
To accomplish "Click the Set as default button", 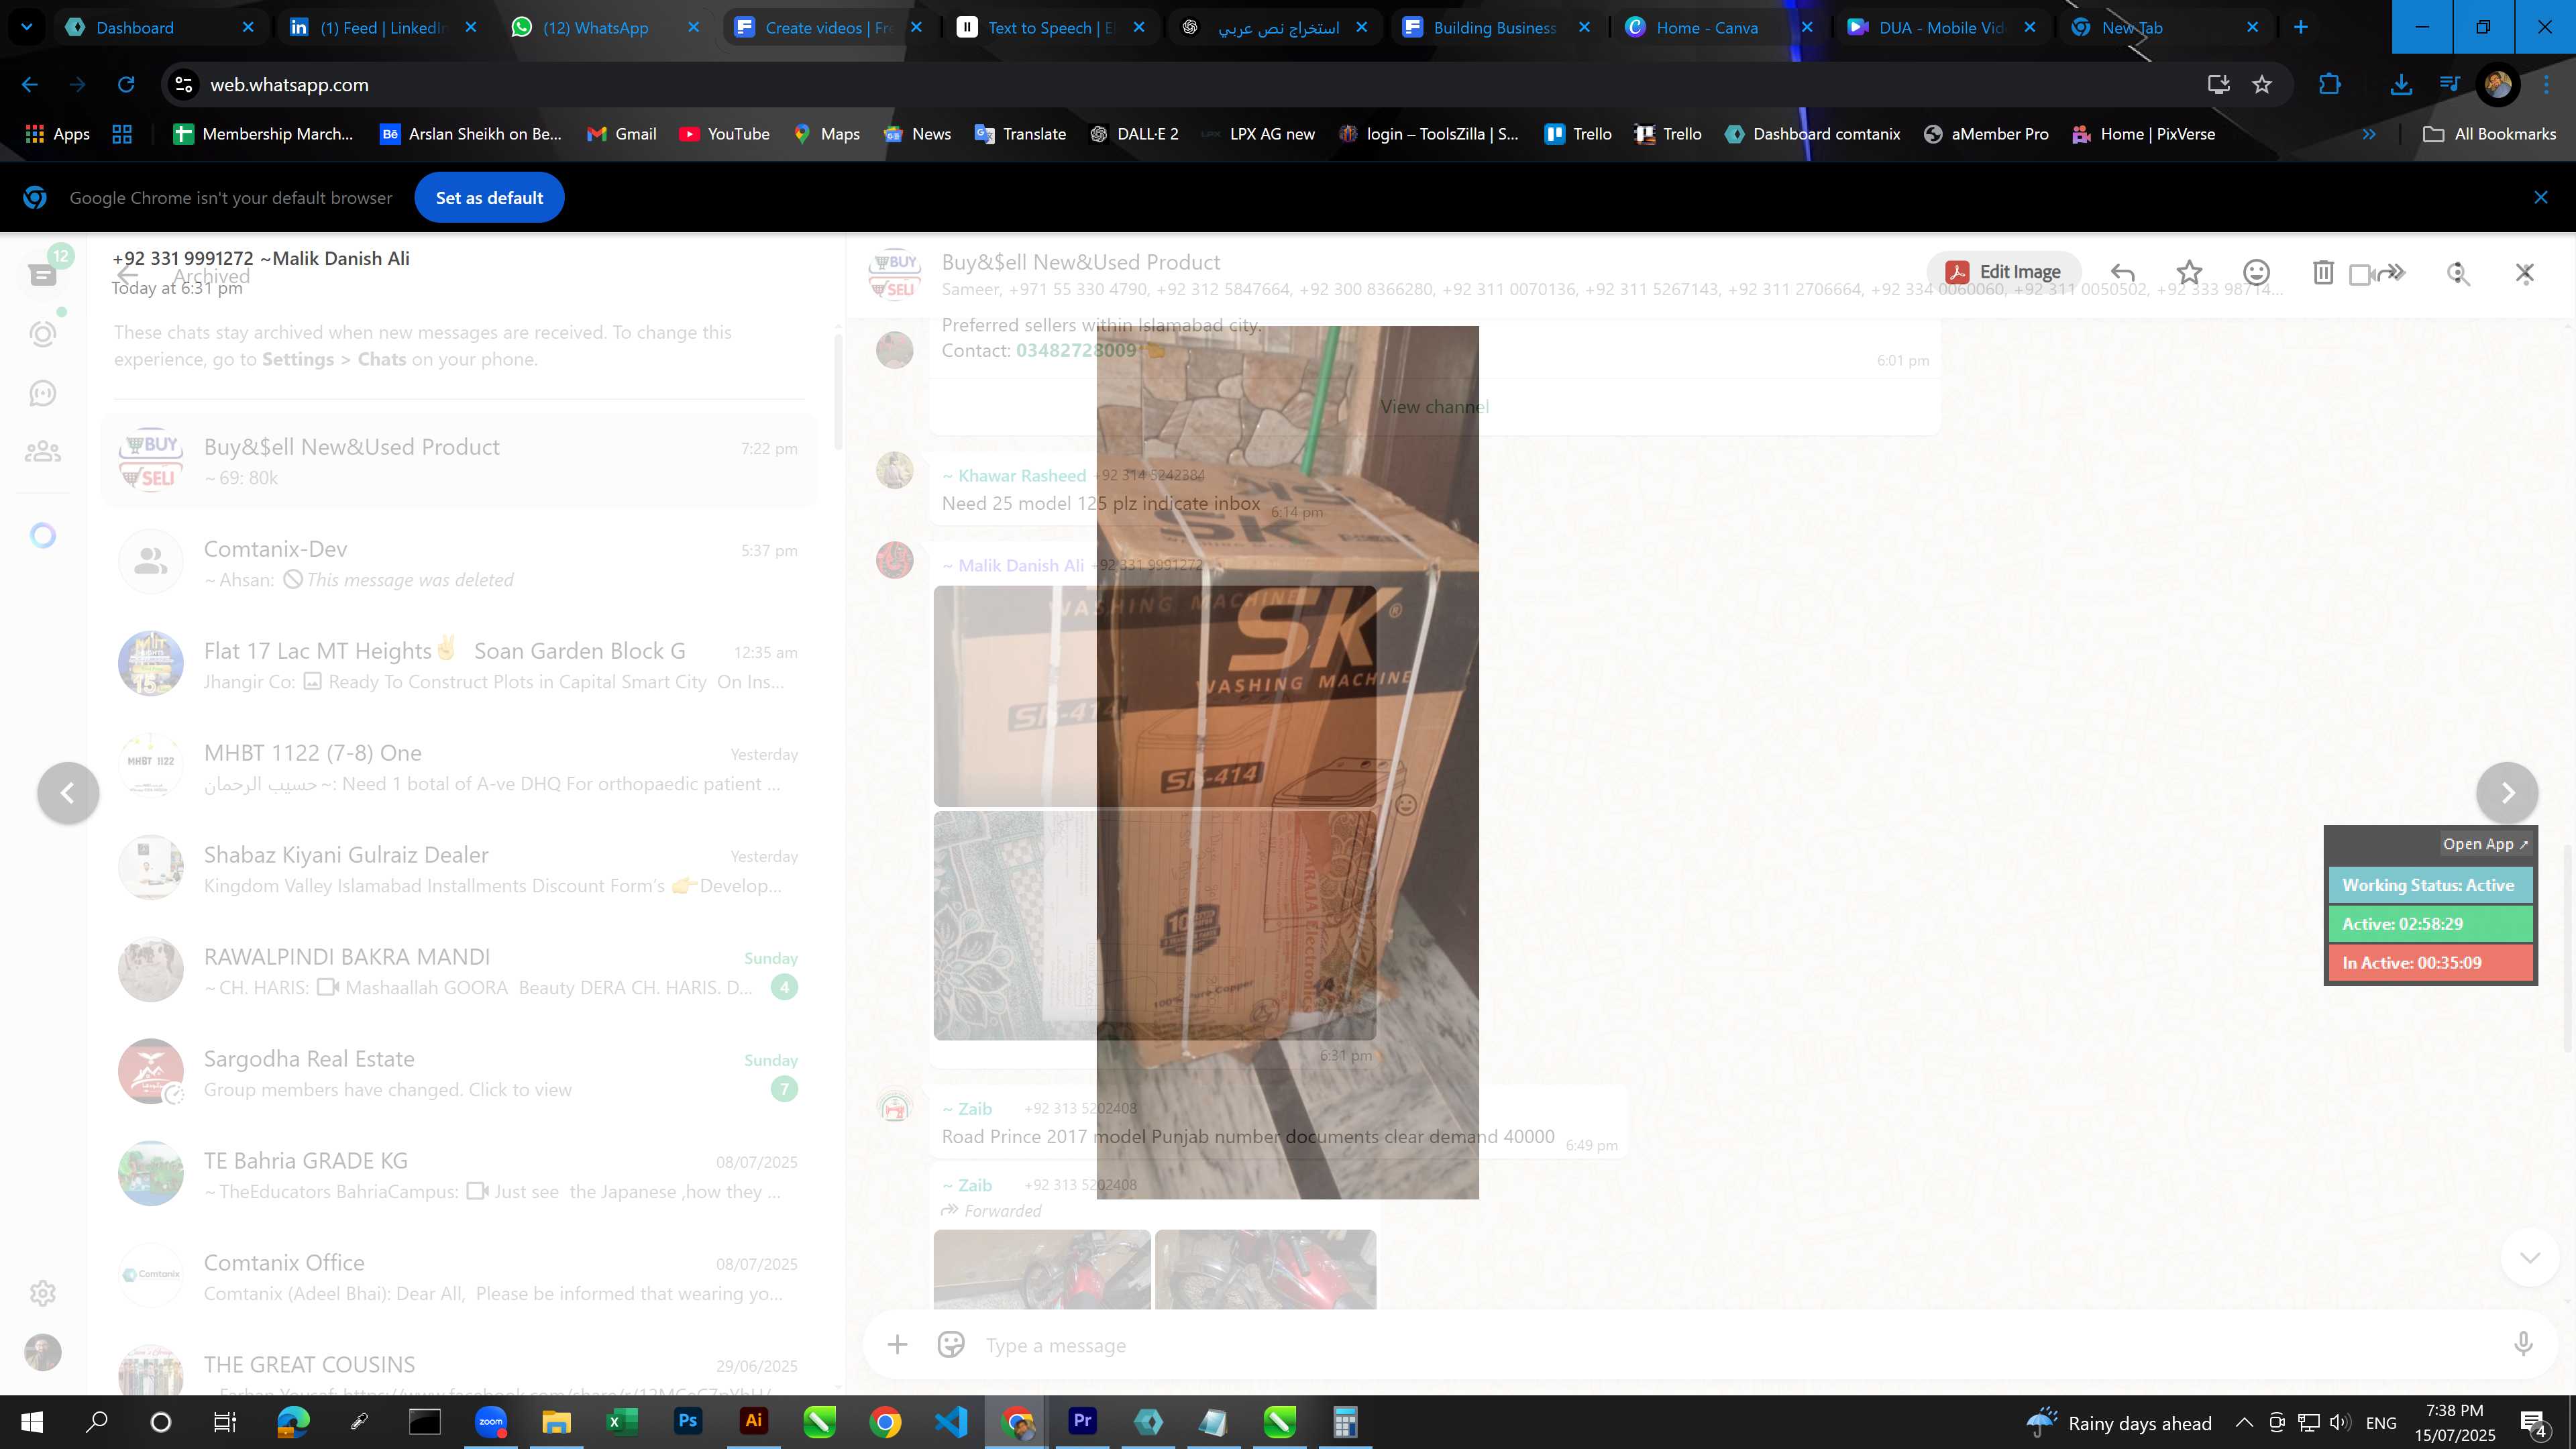I will [x=489, y=198].
